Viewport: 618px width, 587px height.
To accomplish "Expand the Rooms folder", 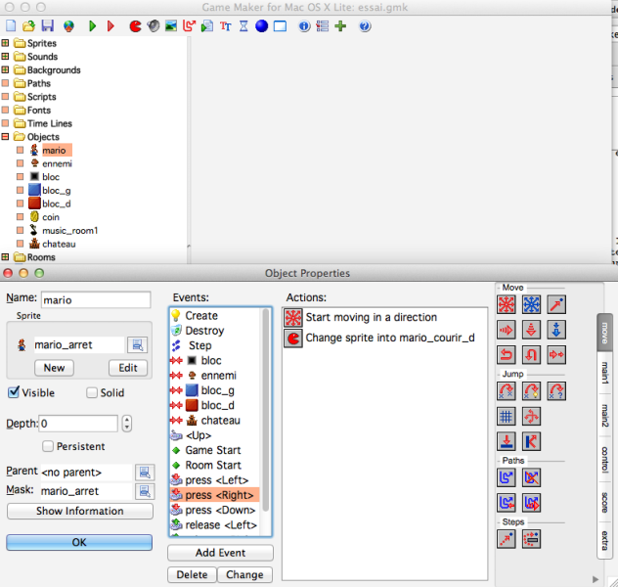I will pyautogui.click(x=5, y=256).
